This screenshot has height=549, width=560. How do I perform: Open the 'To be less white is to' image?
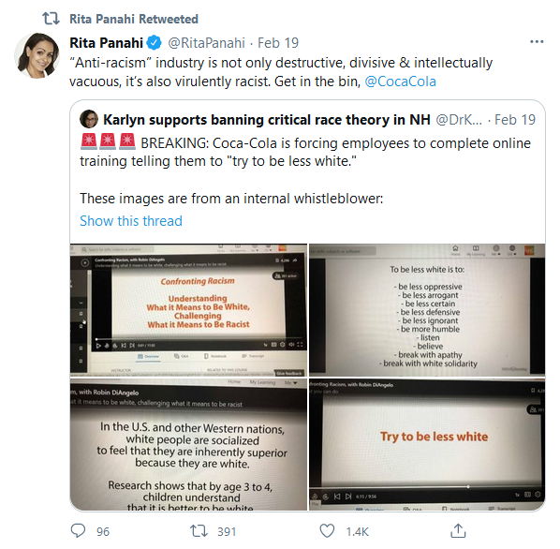(427, 310)
